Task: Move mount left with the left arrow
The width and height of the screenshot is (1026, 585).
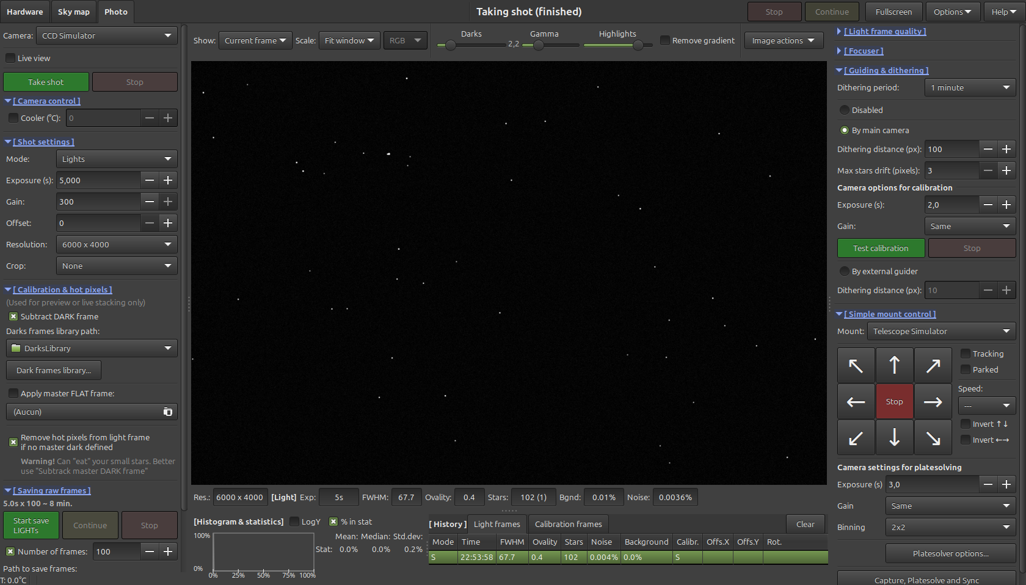Action: tap(856, 401)
